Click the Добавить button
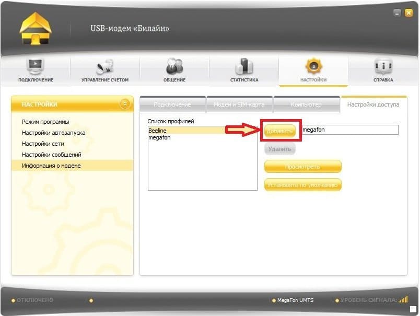Screen dimensions: 420x316 pyautogui.click(x=280, y=131)
